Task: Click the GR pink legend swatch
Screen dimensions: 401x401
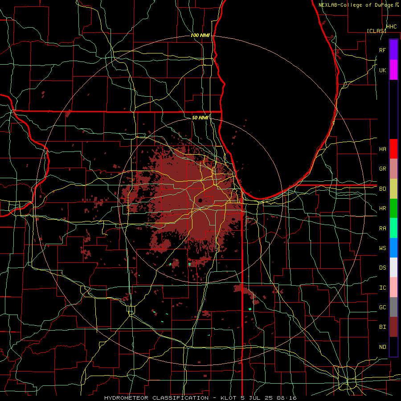Action: click(393, 169)
